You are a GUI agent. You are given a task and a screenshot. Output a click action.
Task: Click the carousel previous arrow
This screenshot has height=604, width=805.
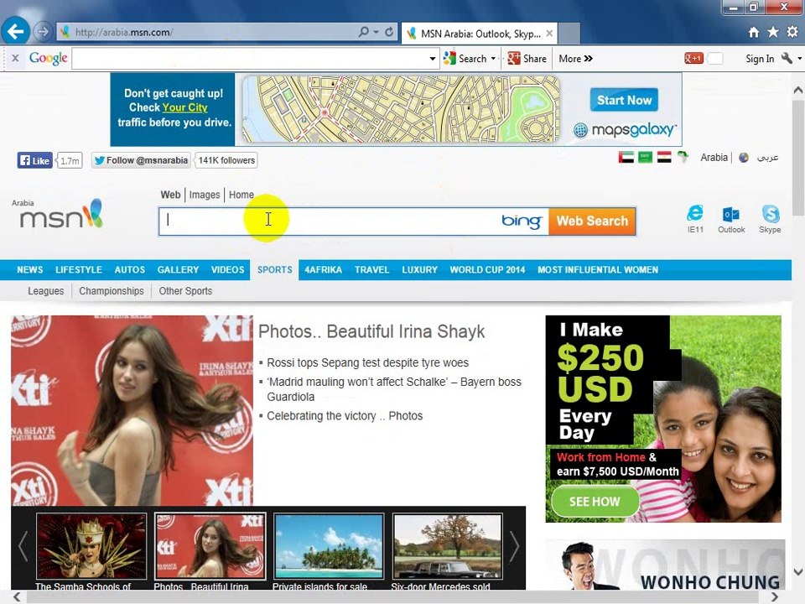click(23, 546)
